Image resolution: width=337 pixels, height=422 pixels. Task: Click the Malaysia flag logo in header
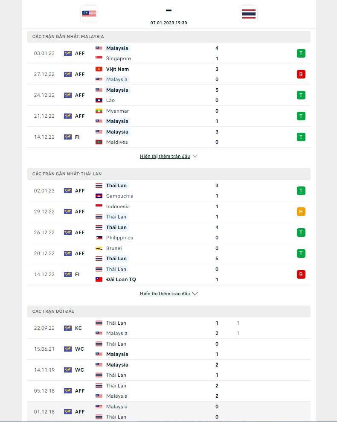(x=89, y=14)
